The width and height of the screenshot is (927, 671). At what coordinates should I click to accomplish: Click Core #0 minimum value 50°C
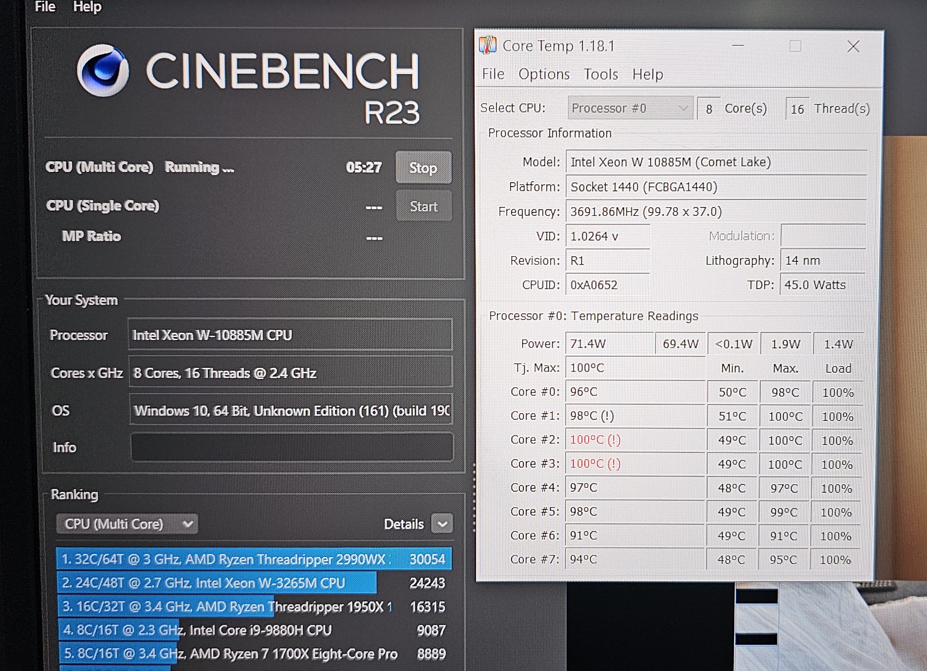coord(732,393)
